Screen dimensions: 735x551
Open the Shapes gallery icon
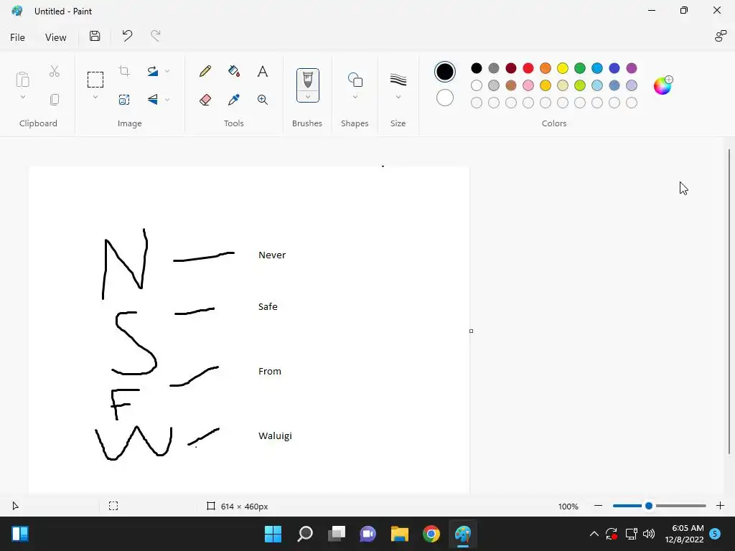tap(355, 80)
